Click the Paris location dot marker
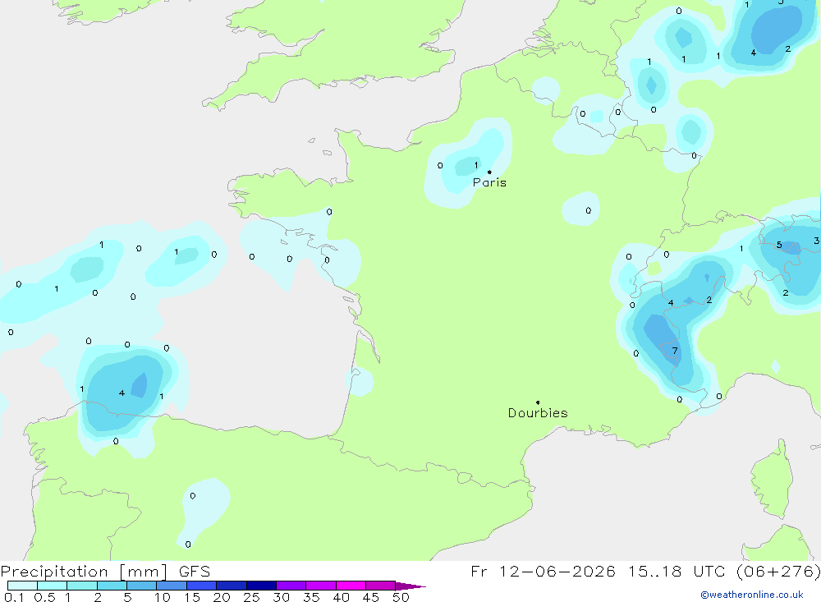Viewport: 821px width, 602px height. (x=489, y=172)
